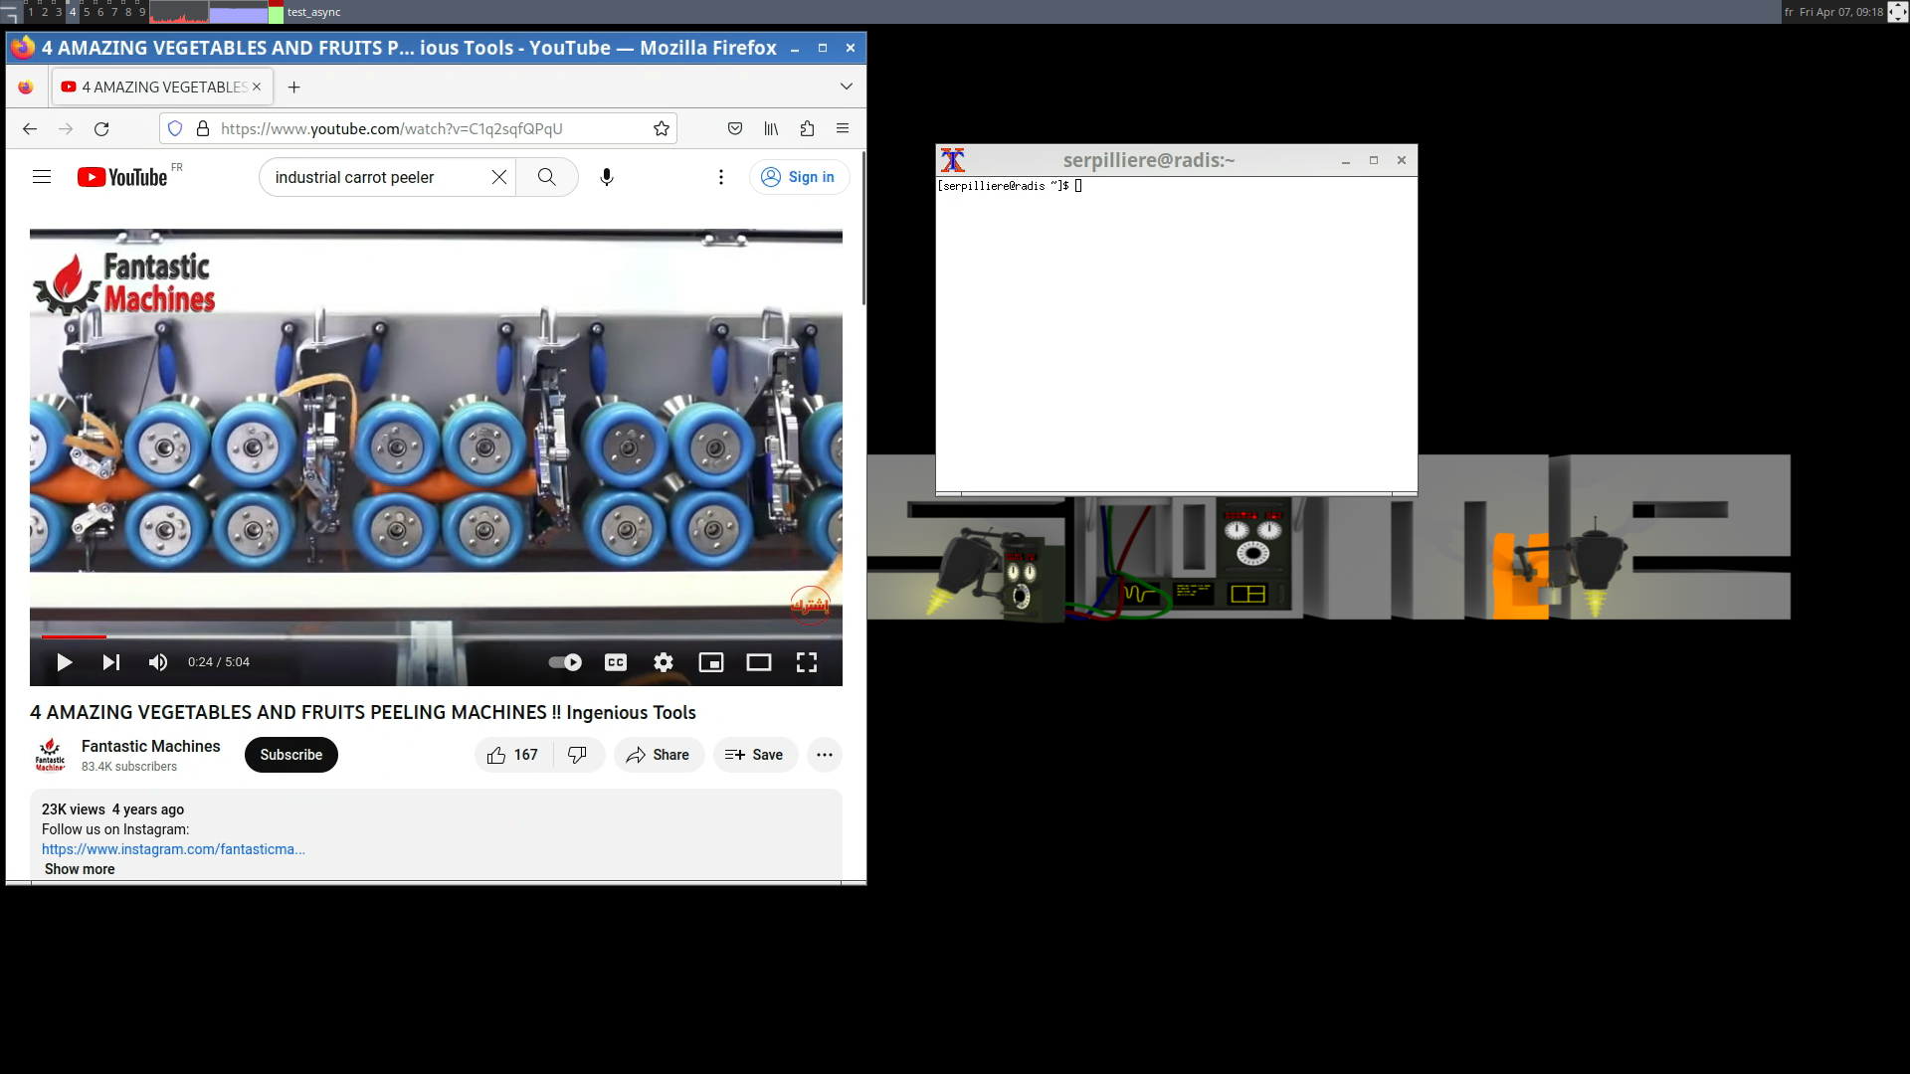Subscribe to Fantastic Machines channel
Viewport: 1910px width, 1074px height.
pyautogui.click(x=291, y=755)
